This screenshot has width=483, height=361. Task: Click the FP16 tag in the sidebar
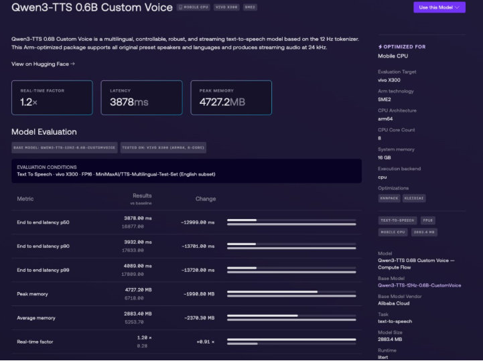(428, 220)
